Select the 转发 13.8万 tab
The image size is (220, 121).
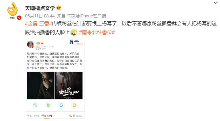(33, 116)
